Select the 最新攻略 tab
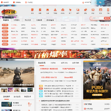 click(x=76, y=63)
